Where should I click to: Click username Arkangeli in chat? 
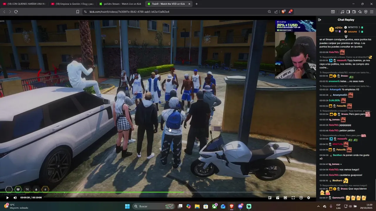tap(335, 89)
